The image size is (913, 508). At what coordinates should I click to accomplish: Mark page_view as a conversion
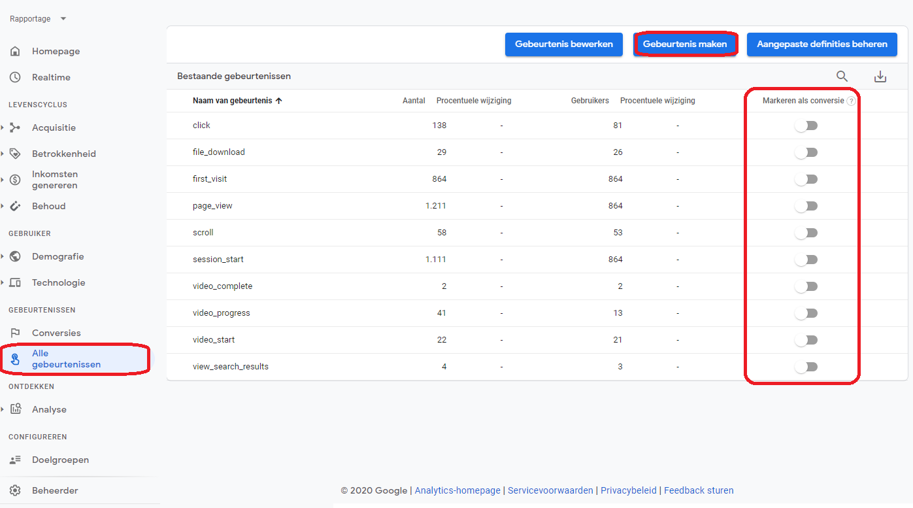click(806, 206)
